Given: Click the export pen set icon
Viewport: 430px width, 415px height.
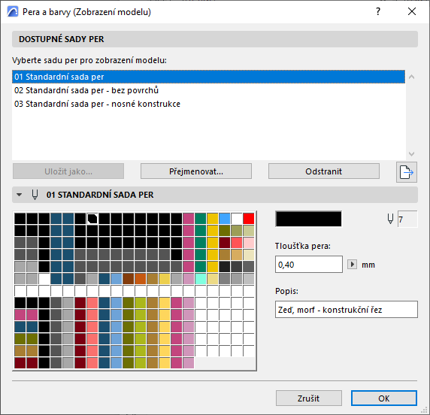Looking at the screenshot, I should click(x=407, y=172).
